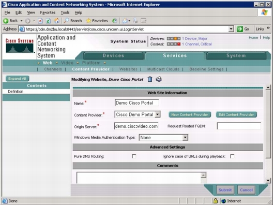Viewport: 274px width, 206px height.
Task: Open the Tools menu
Action: tap(65, 12)
